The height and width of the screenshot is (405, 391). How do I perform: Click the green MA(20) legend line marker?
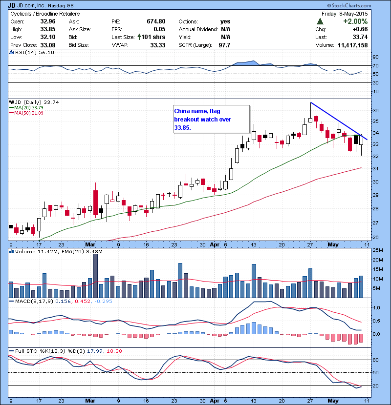coord(12,108)
